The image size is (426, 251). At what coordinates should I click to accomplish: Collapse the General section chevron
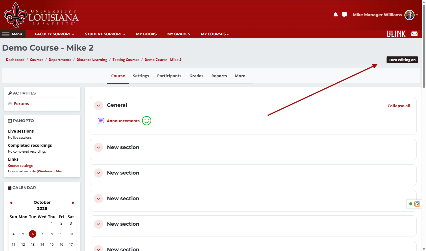[x=98, y=105]
